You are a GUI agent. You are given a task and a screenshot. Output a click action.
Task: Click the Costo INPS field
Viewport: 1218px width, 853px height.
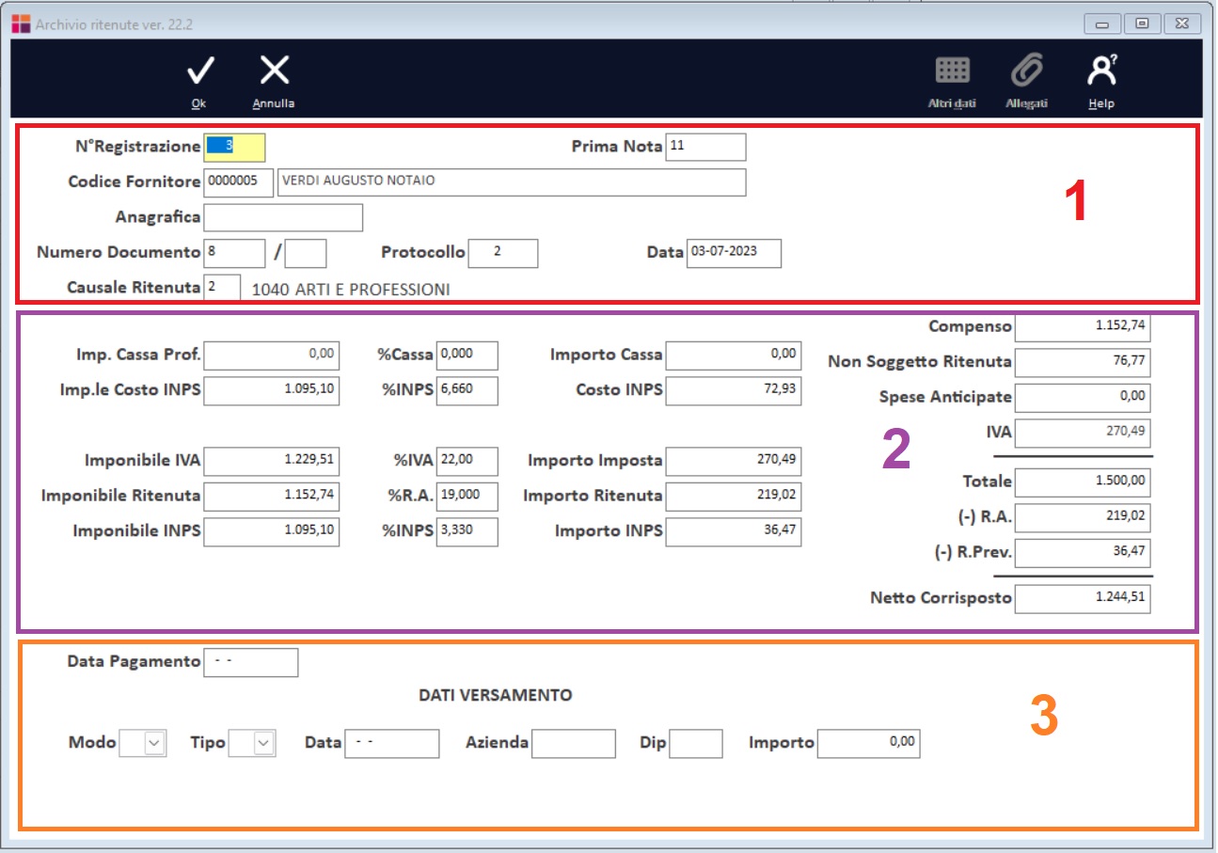click(x=734, y=390)
